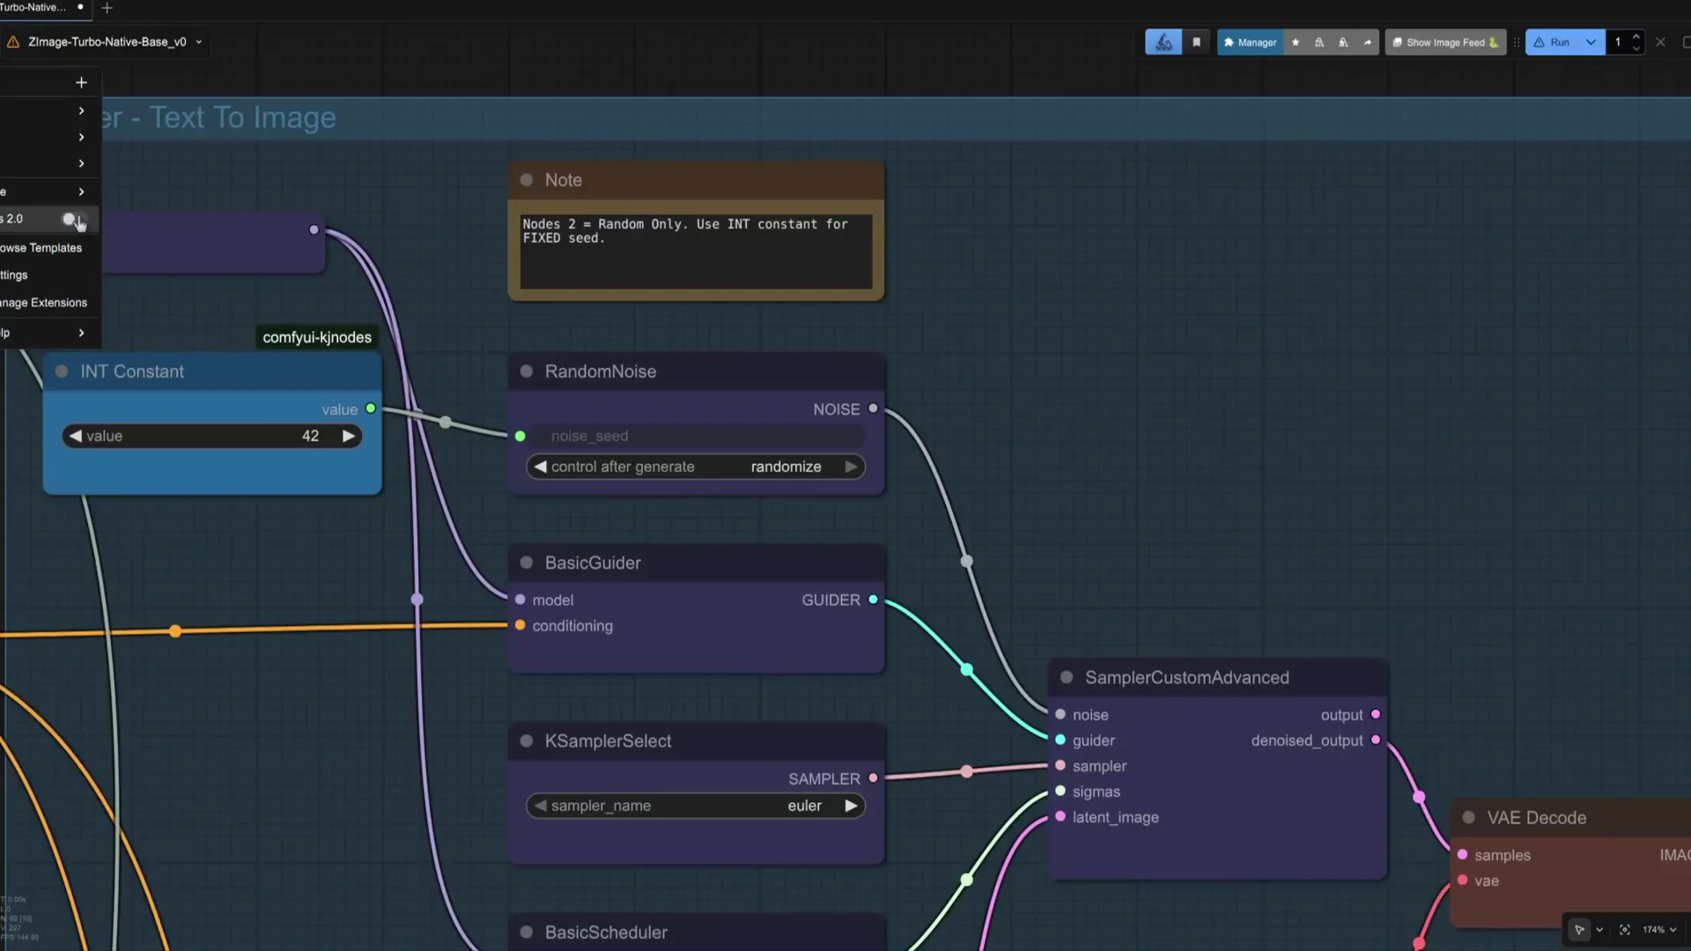1691x951 pixels.
Task: Open the Zimage-Turbo-Native-Base_v0 workflow dropdown
Action: [x=200, y=41]
